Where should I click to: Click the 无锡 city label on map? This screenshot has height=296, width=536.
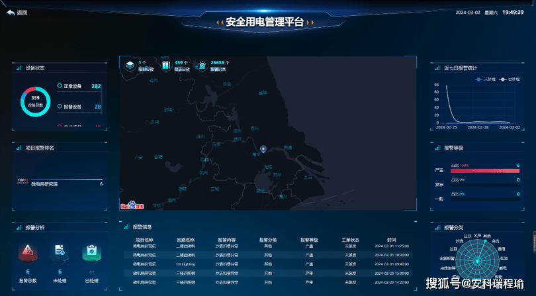click(267, 167)
